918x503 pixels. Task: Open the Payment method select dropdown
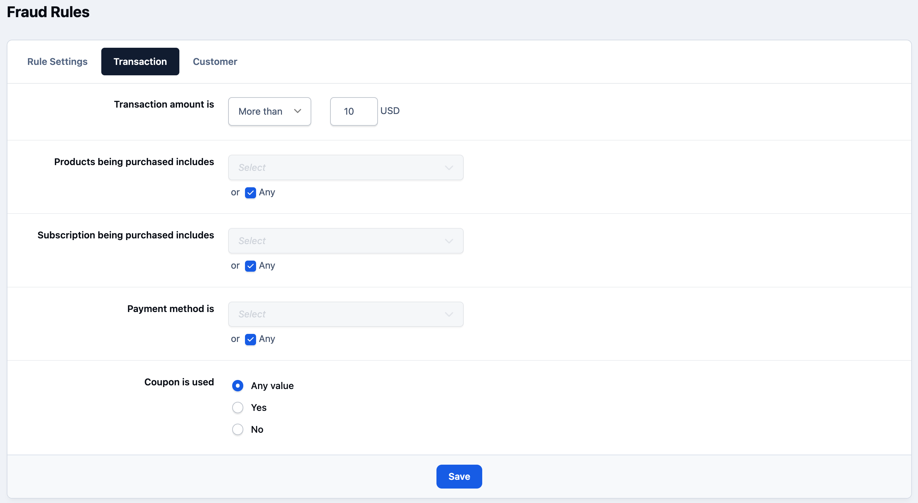pos(346,314)
